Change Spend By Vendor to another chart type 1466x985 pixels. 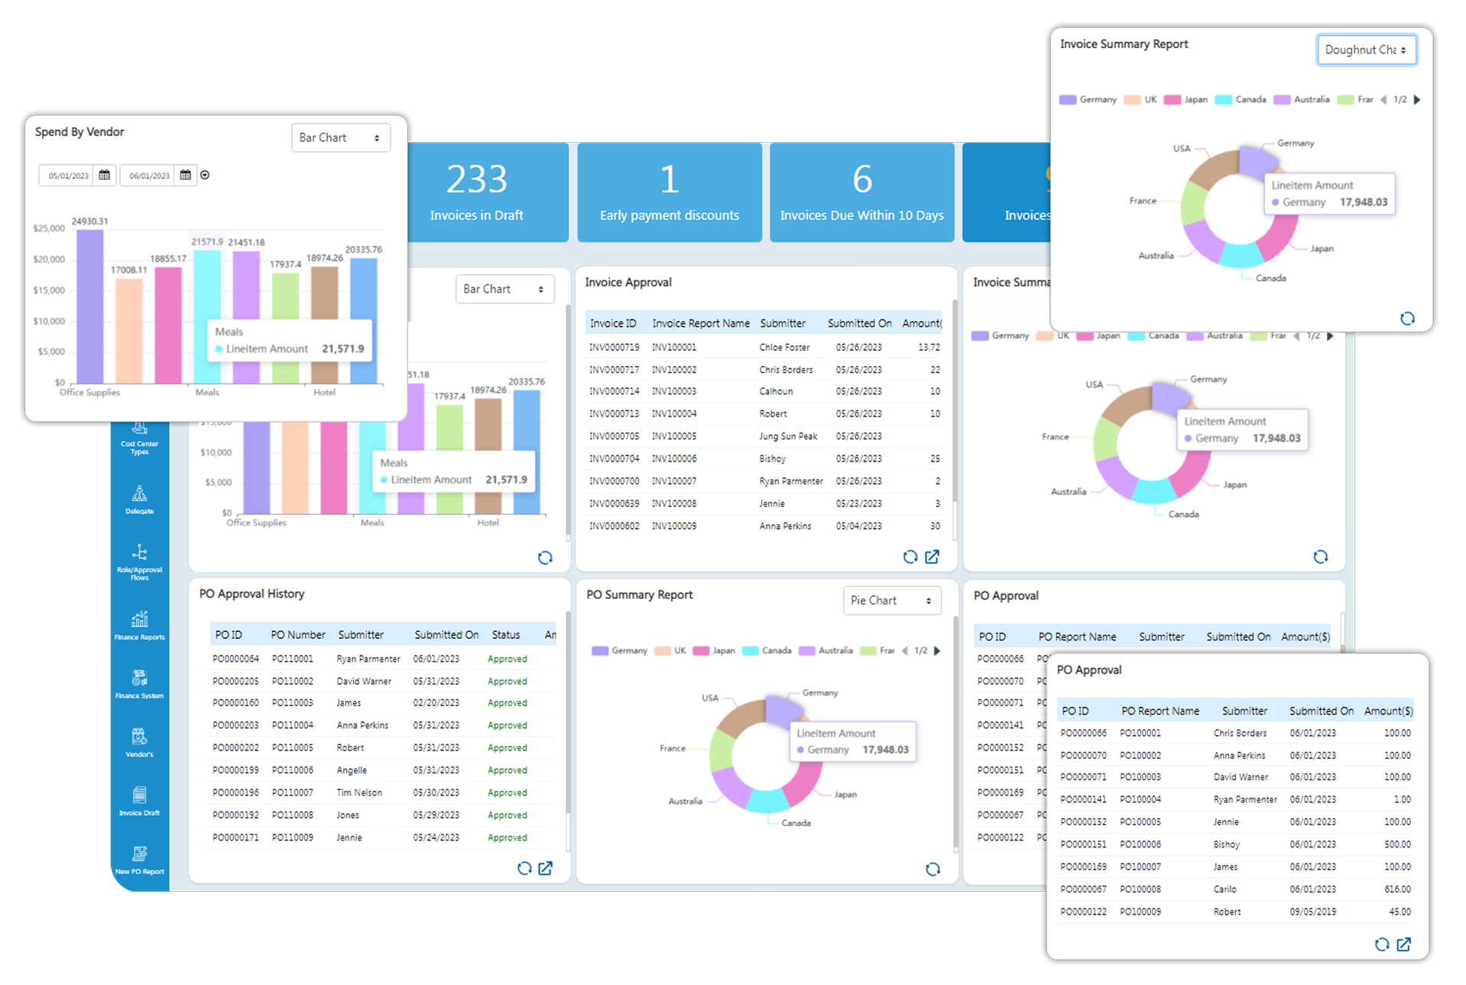tap(340, 138)
